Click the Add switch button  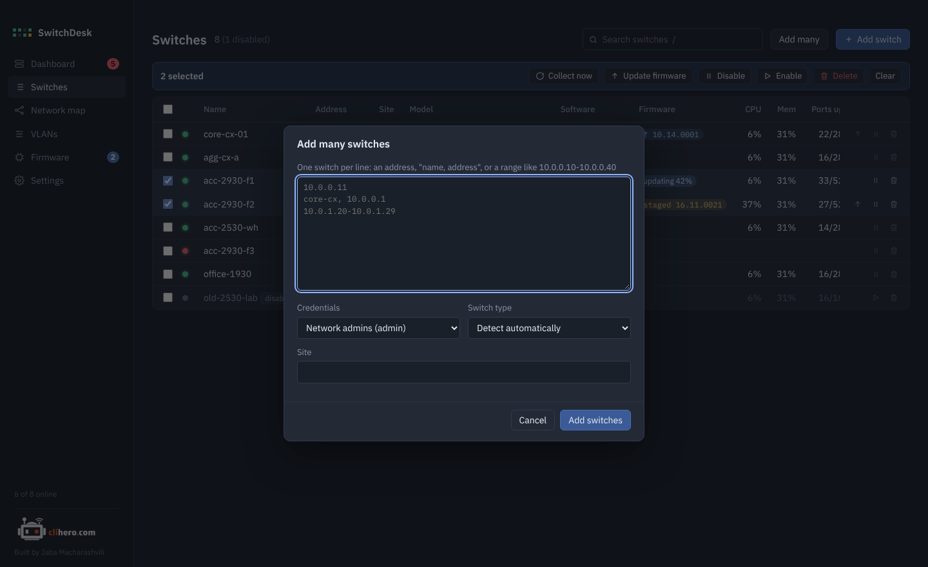(873, 39)
